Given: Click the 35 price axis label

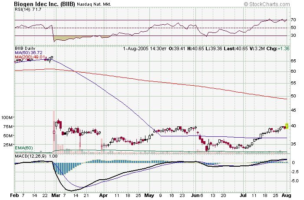Looking at the screenshot, I should 293,144.
